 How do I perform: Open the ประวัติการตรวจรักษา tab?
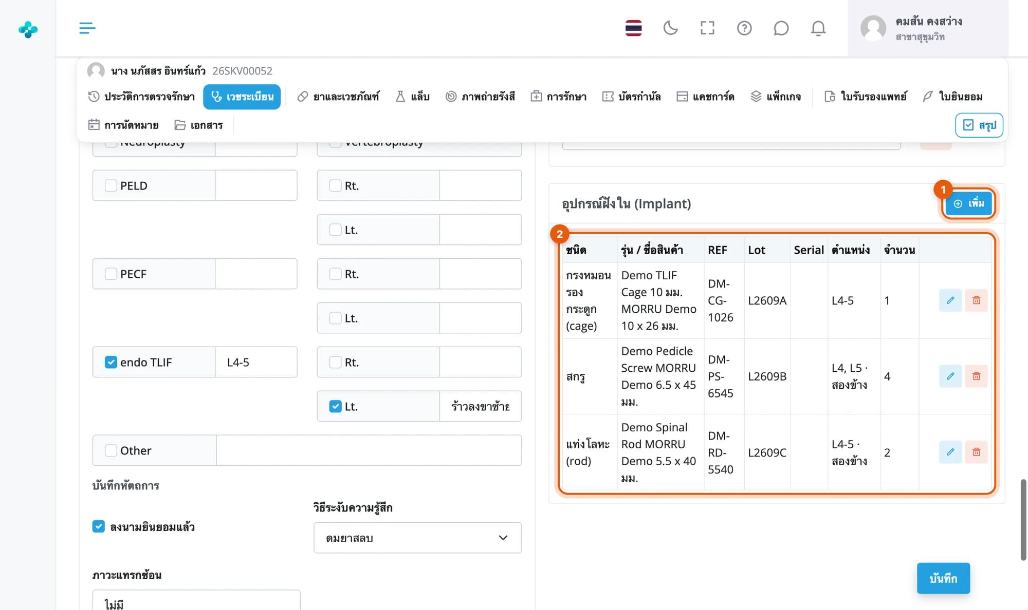point(141,97)
